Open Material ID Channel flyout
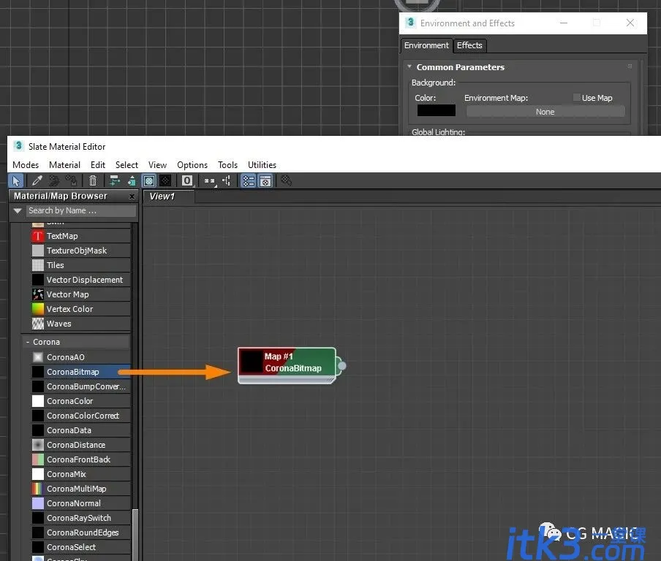 187,181
